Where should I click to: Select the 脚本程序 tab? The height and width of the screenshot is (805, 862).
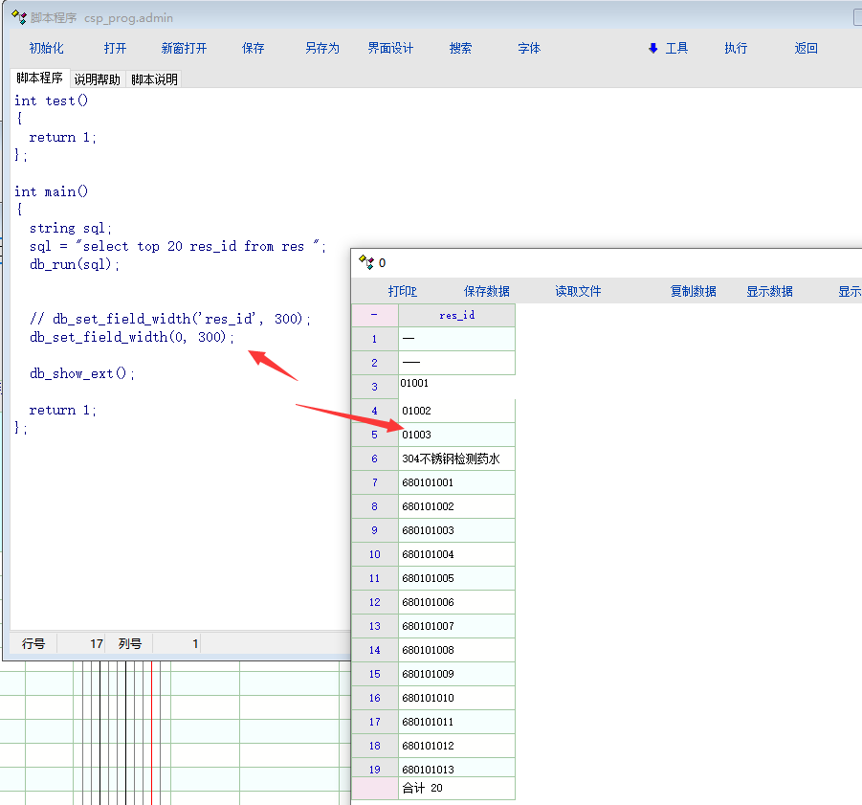point(39,78)
